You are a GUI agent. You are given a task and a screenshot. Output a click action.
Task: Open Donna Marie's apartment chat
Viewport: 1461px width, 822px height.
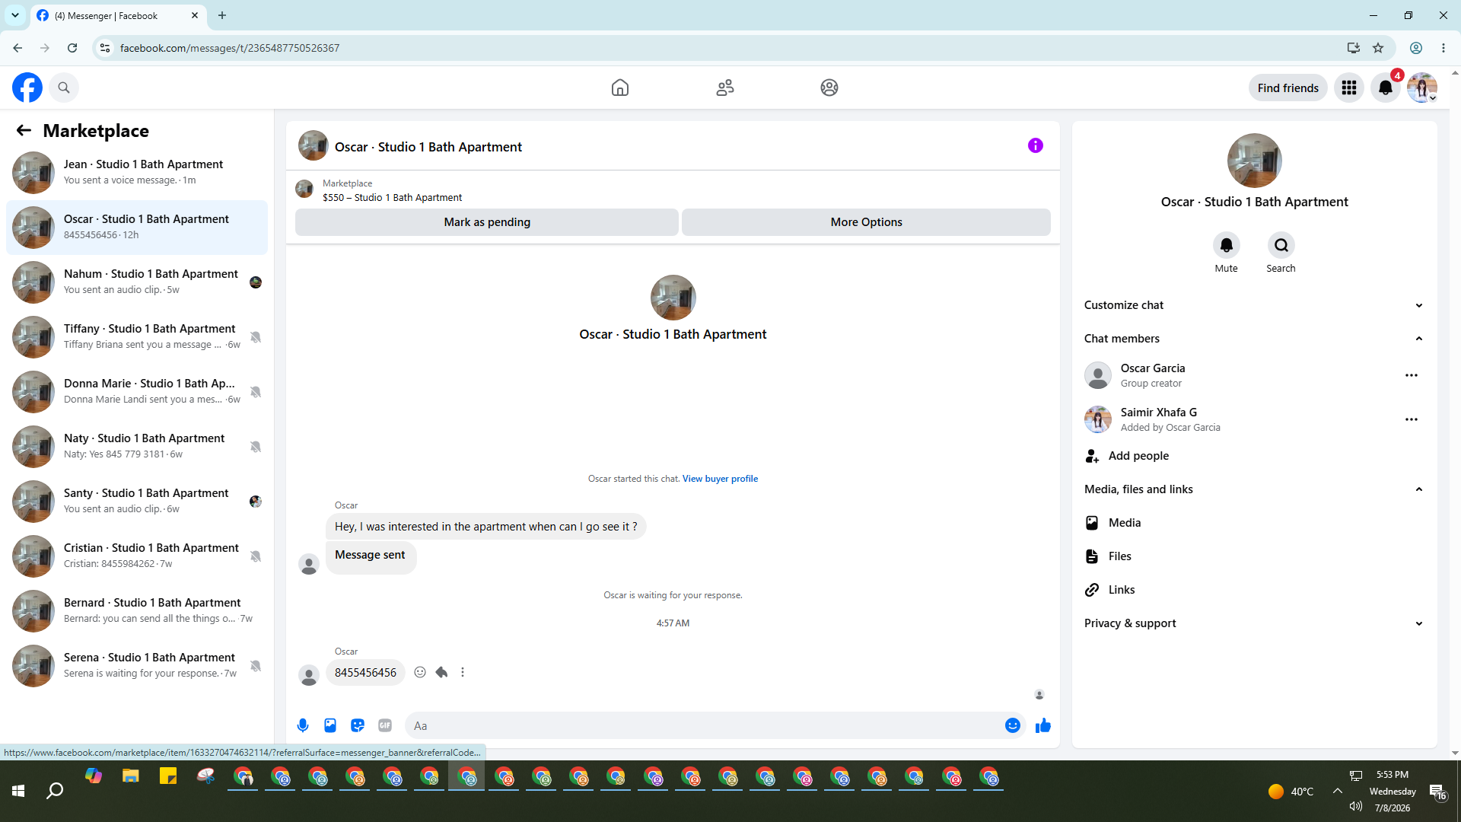tap(137, 392)
